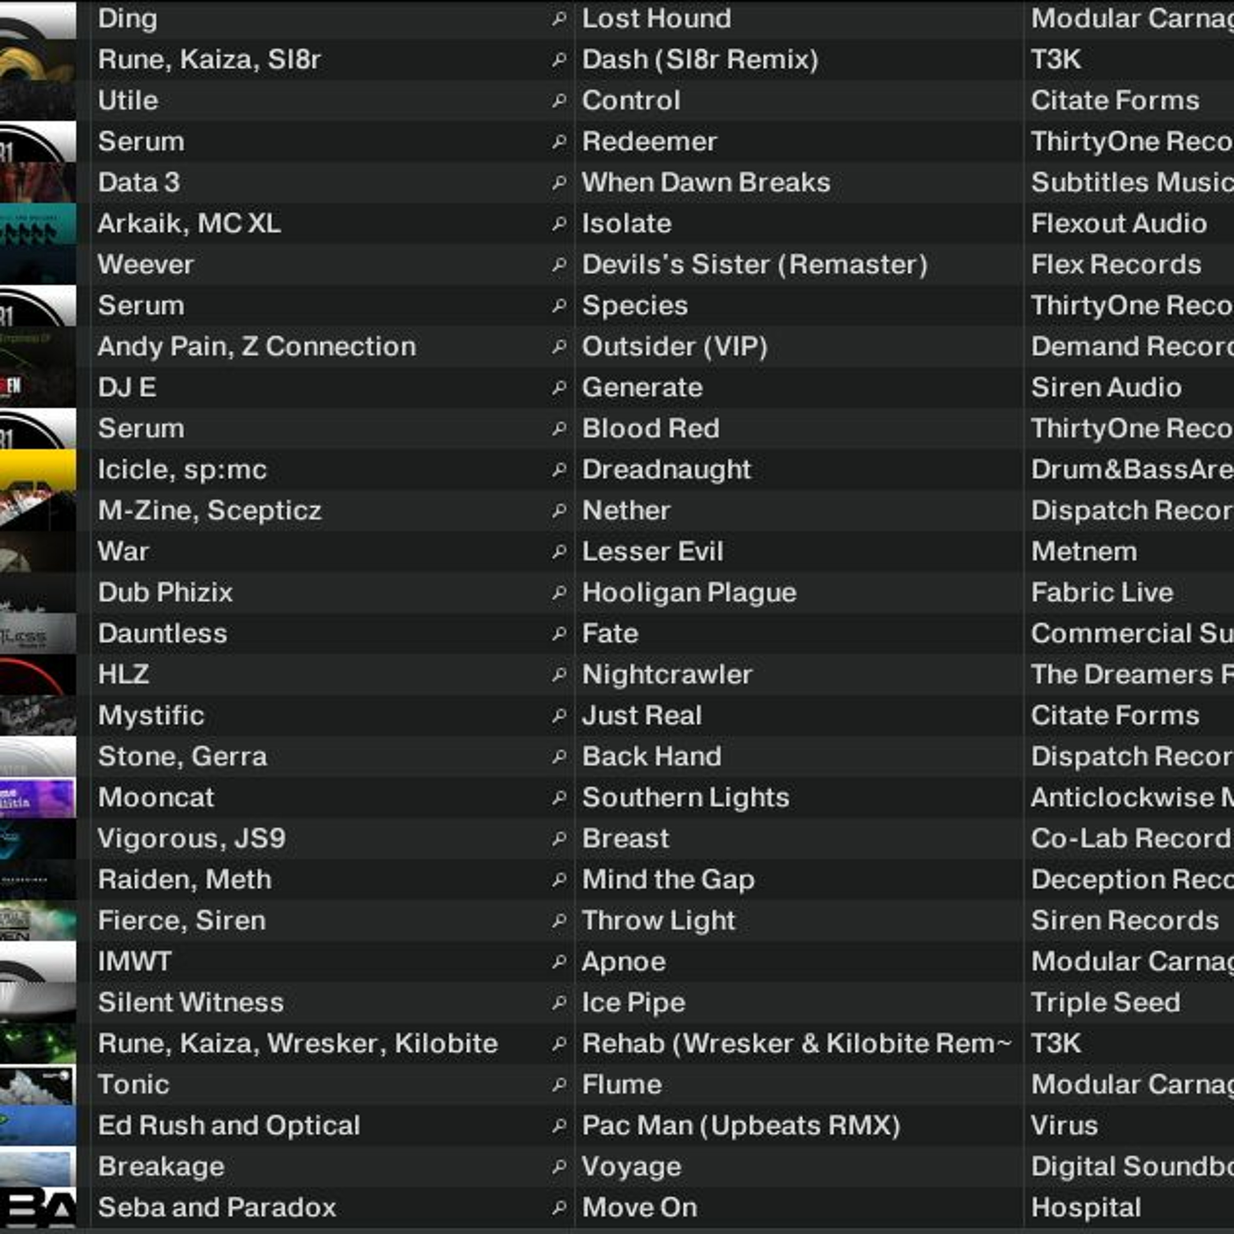Click search icon next to Data 3
The width and height of the screenshot is (1234, 1234).
(x=559, y=183)
